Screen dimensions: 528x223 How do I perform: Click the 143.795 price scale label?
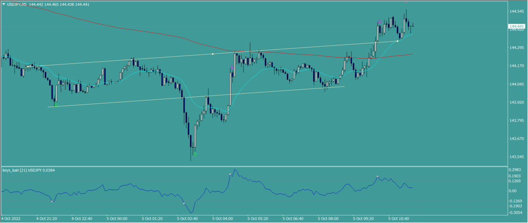(517, 121)
